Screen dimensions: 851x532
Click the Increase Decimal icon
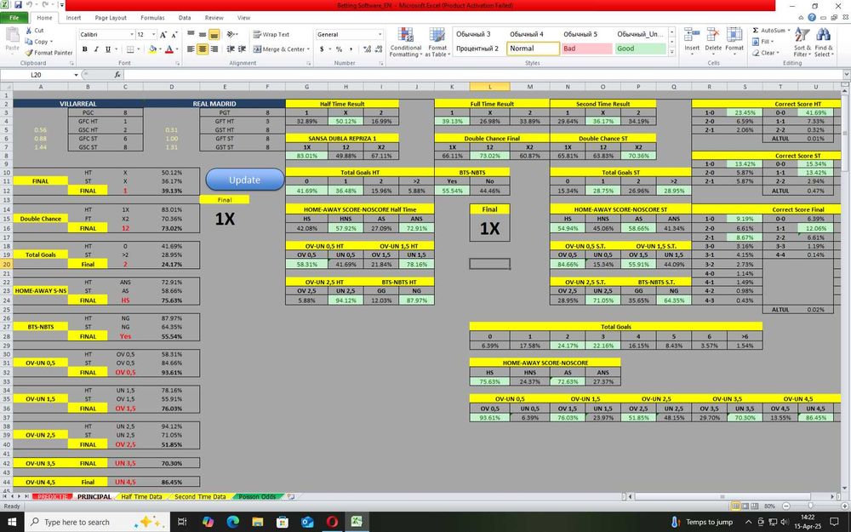click(368, 49)
